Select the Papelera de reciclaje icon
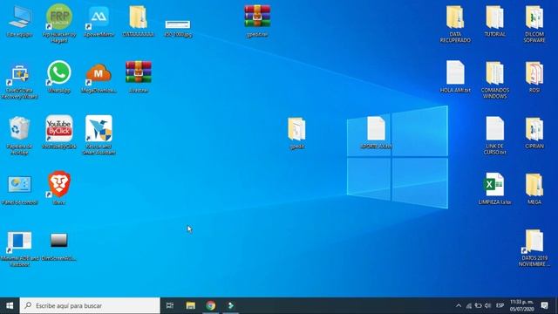558x314 pixels. [19, 128]
